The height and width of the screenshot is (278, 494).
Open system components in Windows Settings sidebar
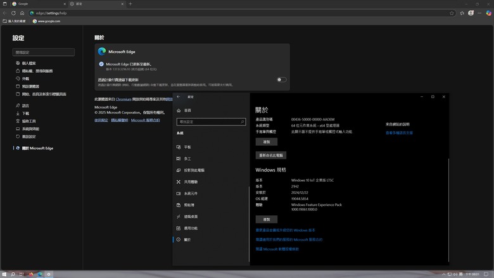click(187, 194)
